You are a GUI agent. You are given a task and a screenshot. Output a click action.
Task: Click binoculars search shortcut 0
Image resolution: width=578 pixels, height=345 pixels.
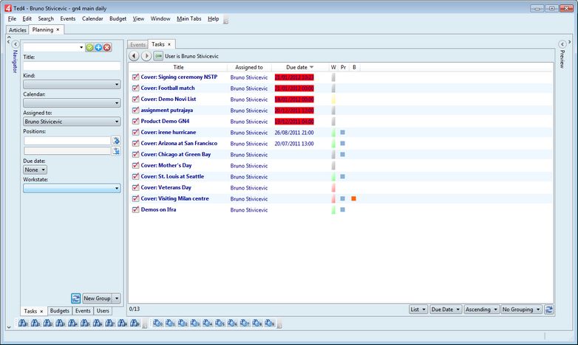(x=23, y=324)
